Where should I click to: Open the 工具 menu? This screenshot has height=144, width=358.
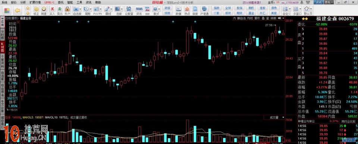(x=79, y=2)
